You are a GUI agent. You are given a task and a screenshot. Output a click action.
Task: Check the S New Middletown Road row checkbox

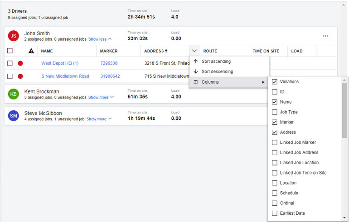pyautogui.click(x=10, y=76)
